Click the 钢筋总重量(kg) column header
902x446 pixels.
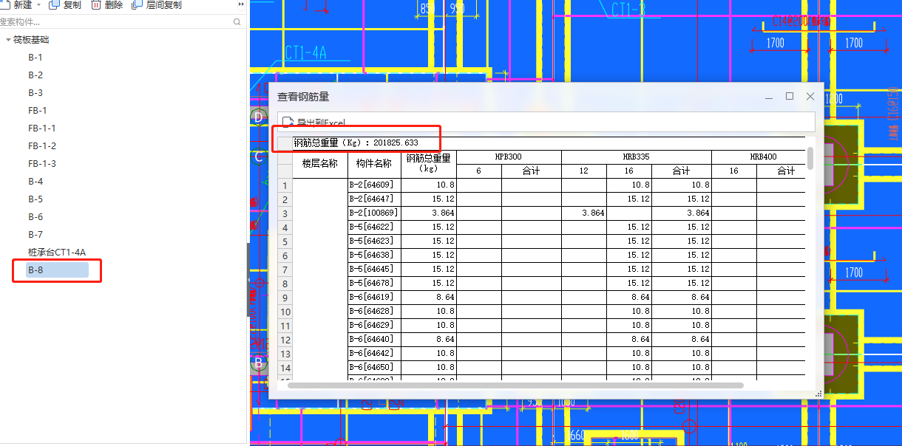[429, 164]
